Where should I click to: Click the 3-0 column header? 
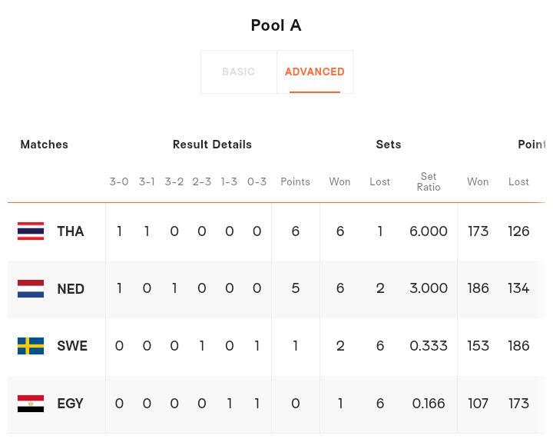(x=119, y=182)
